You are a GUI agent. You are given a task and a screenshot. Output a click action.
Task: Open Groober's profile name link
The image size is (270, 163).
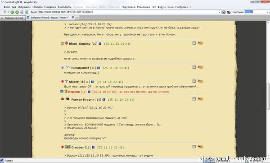pyautogui.click(x=78, y=148)
